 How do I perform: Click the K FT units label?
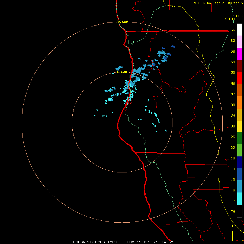(x=229, y=19)
